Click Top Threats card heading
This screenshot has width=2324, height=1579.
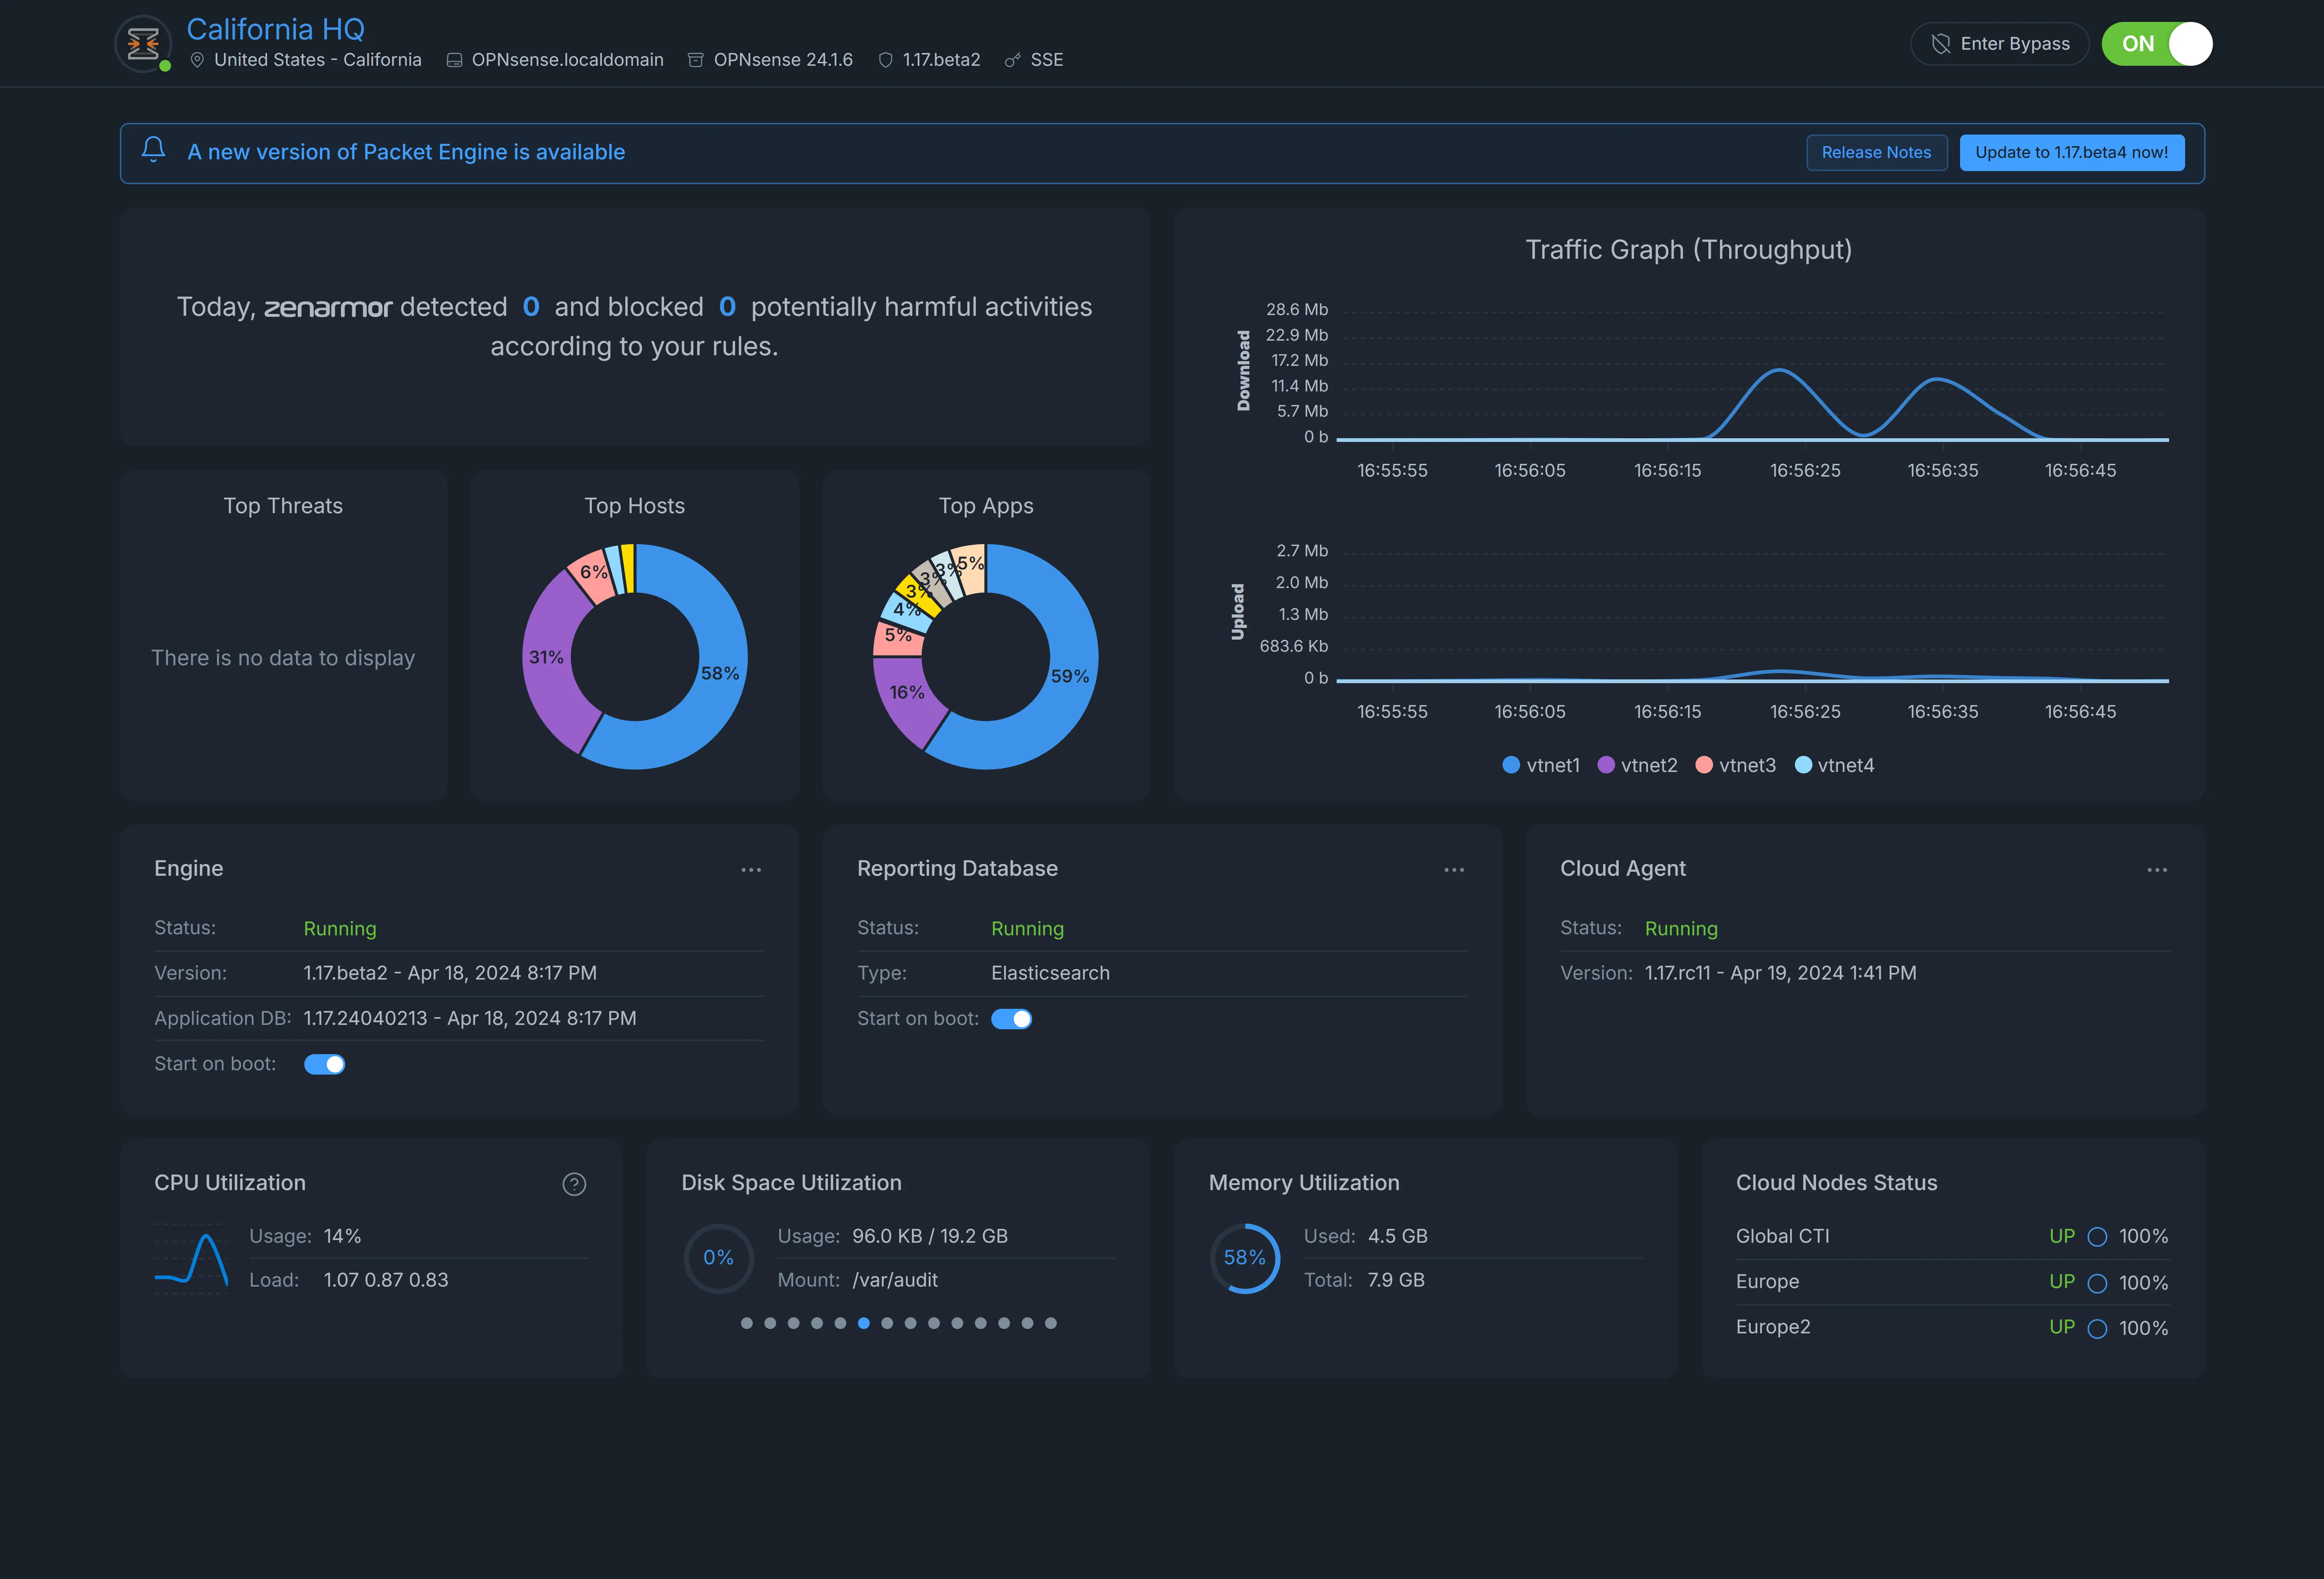pos(283,506)
